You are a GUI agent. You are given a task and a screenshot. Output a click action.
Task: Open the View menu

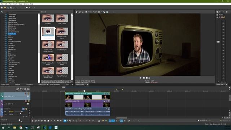(10, 4)
